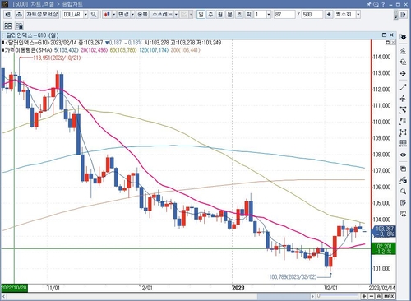Click the 가격이동평균(SMA) indicator label

click(x=28, y=50)
